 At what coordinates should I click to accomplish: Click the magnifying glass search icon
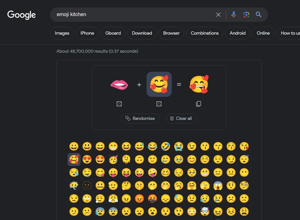(259, 15)
